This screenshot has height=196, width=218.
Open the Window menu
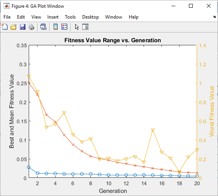pos(114,17)
